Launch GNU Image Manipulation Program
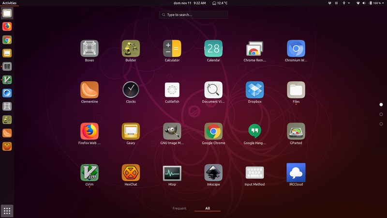 tap(172, 131)
